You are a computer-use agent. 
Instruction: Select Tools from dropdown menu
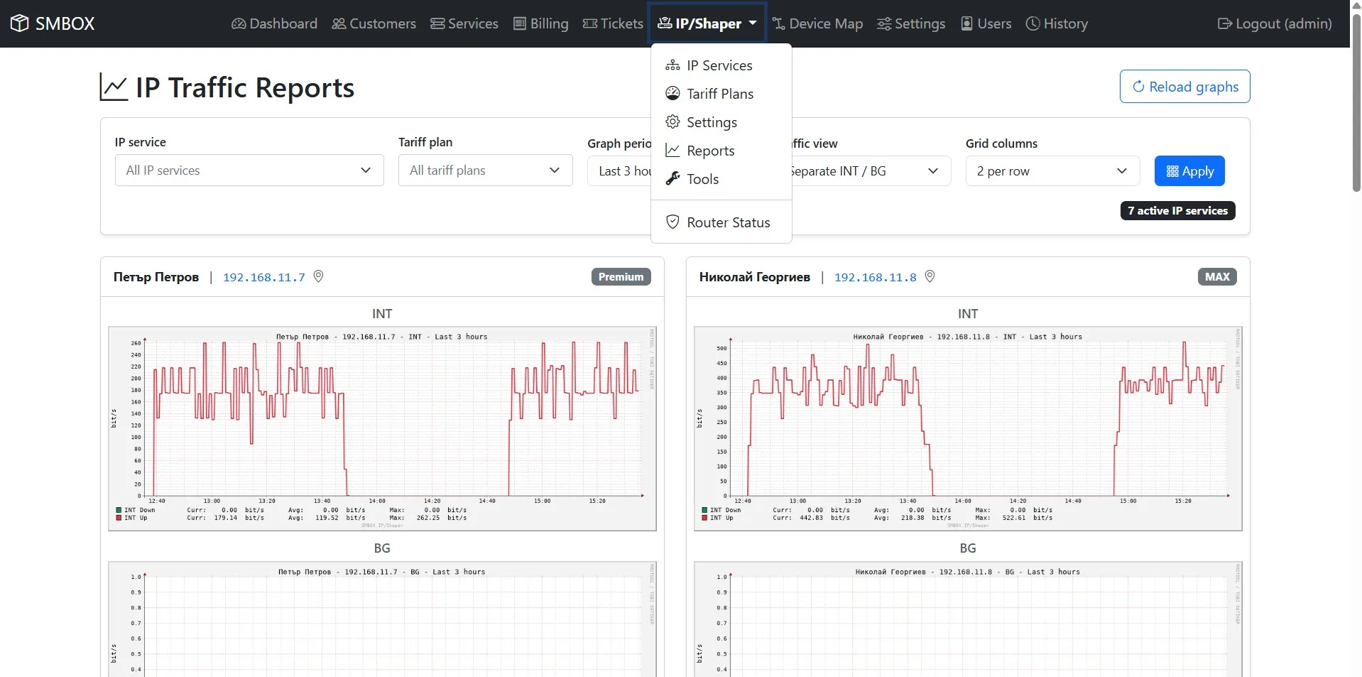coord(721,179)
